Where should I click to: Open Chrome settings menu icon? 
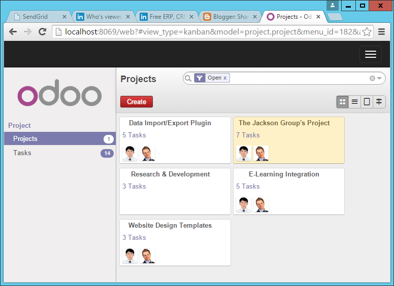pos(381,31)
